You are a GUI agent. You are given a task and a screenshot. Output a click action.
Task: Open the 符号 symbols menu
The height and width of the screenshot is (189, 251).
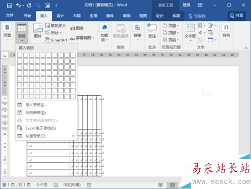click(x=226, y=32)
